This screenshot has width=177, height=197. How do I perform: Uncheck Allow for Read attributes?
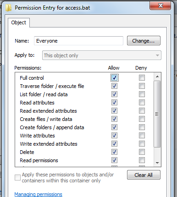point(114,103)
